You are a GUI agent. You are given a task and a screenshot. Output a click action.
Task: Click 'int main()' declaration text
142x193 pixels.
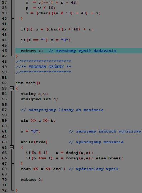(x=28, y=83)
